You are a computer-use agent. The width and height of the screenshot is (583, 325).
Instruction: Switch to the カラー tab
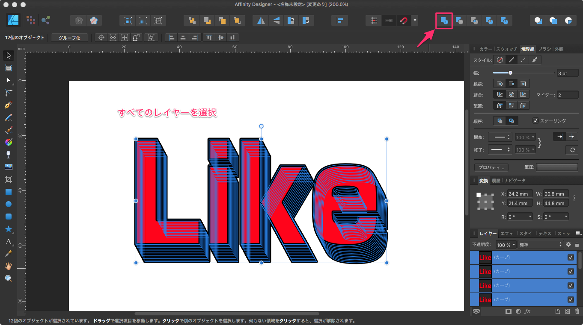[x=485, y=49]
